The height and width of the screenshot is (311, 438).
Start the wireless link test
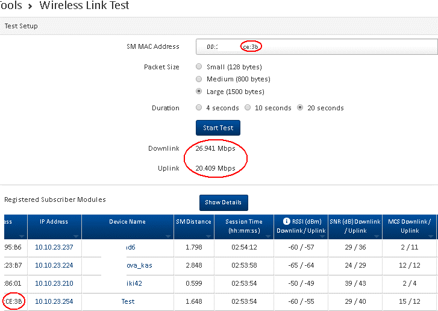click(x=218, y=128)
